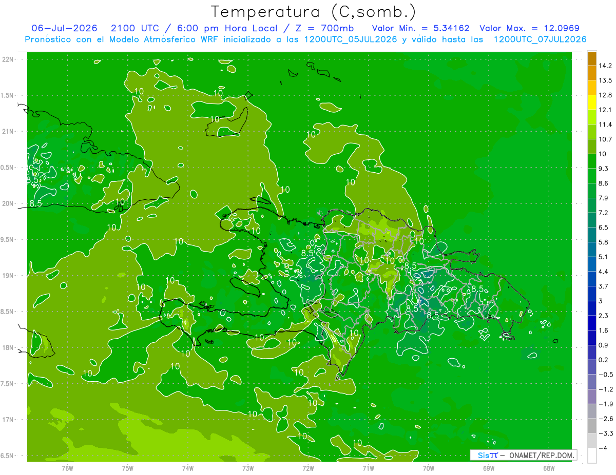This screenshot has width=616, height=475.
Task: Click the "75W" longitude axis label
Action: coord(127,468)
